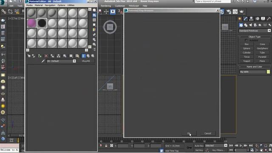The width and height of the screenshot is (272, 153).
Task: Select Cameras category icon
Action: pyautogui.click(x=255, y=25)
